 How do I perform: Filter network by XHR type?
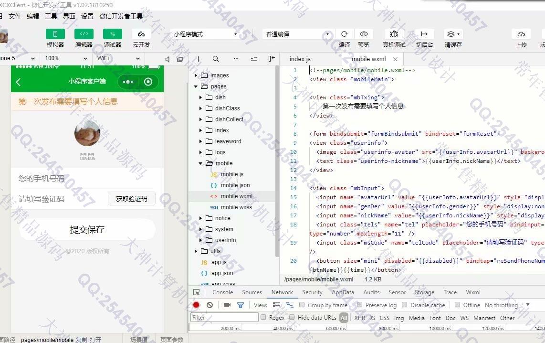[x=359, y=318]
